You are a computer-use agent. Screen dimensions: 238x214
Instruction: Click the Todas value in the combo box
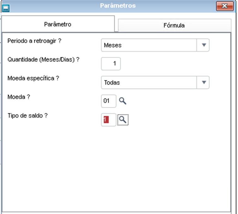tap(112, 83)
